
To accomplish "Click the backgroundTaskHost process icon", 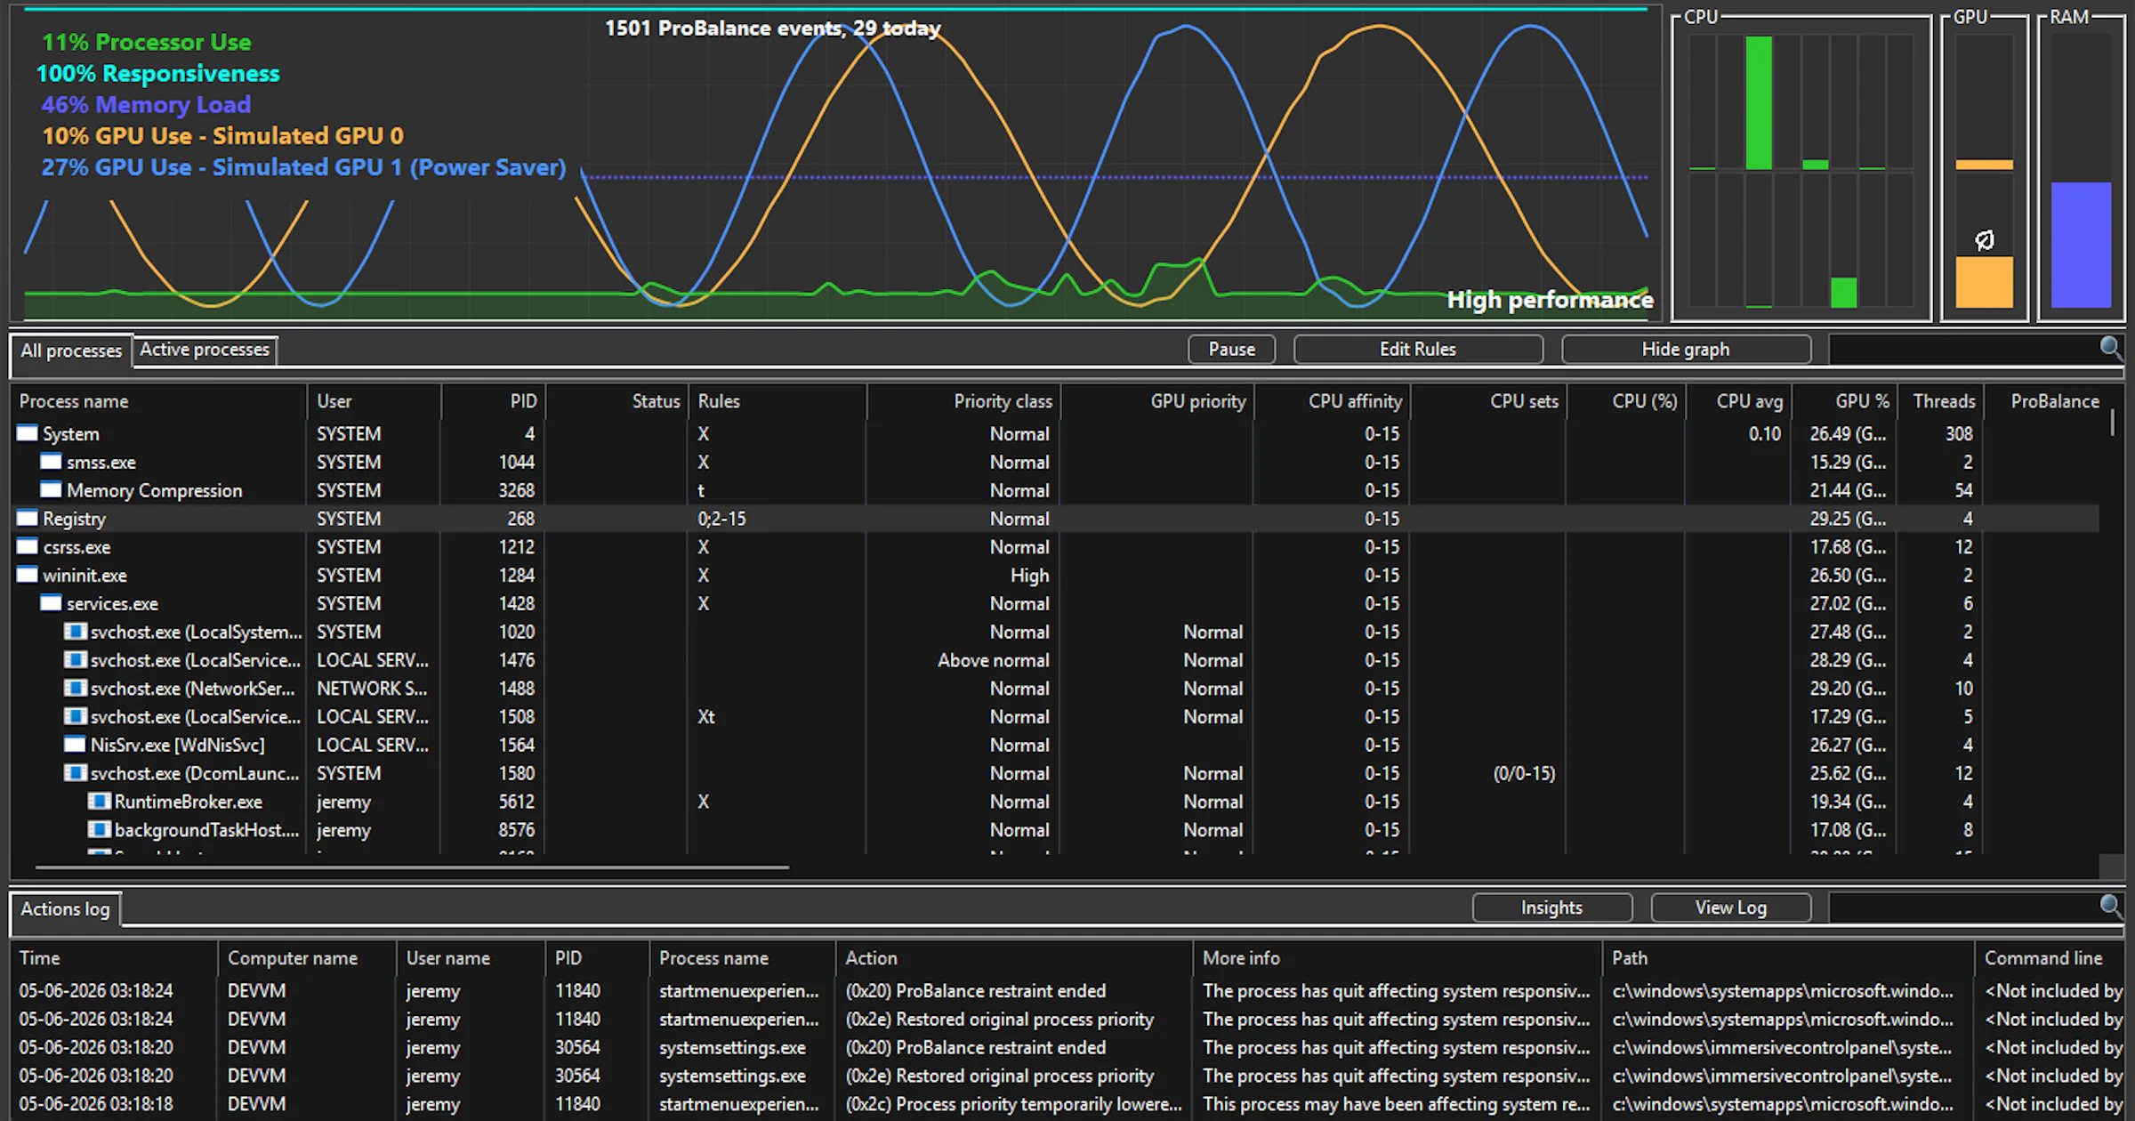I will coord(99,830).
